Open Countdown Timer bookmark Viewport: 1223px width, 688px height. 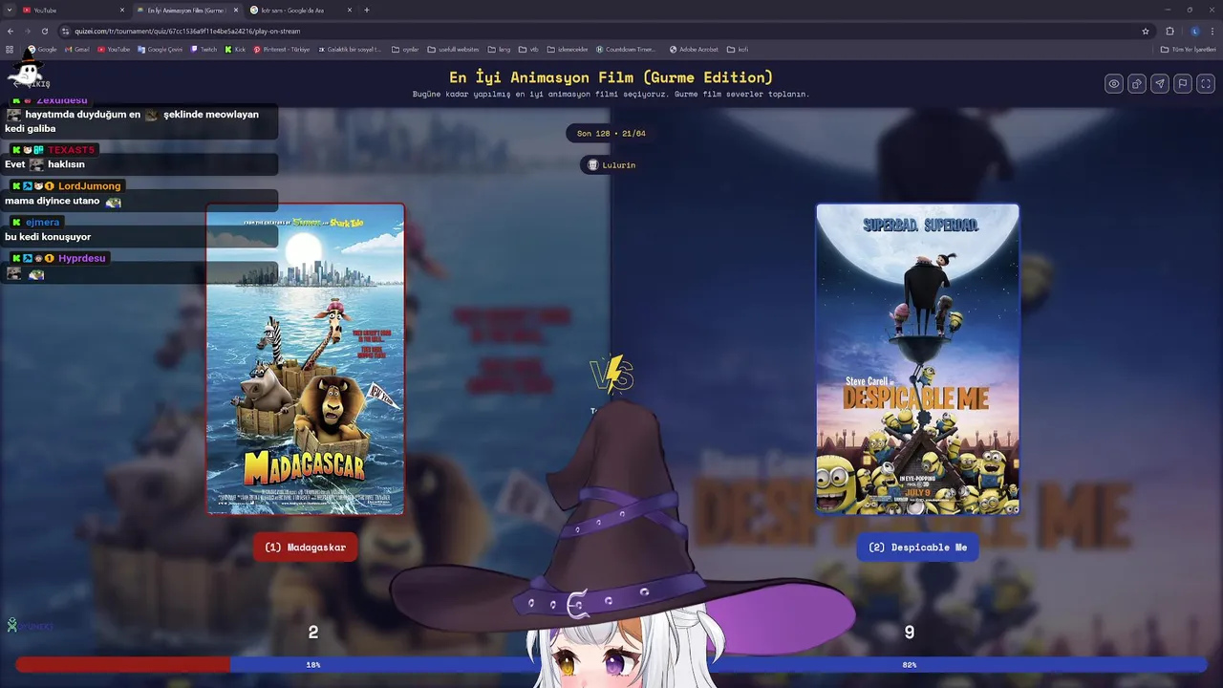coord(627,49)
